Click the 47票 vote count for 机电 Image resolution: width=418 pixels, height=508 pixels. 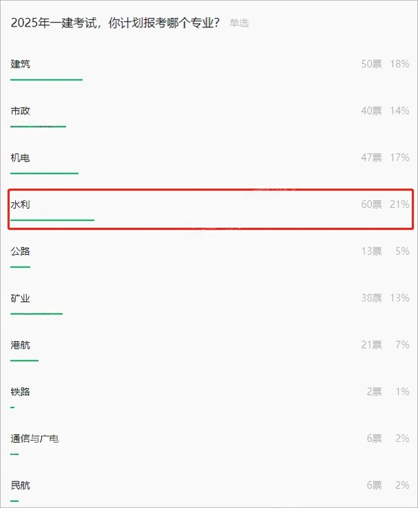click(371, 158)
